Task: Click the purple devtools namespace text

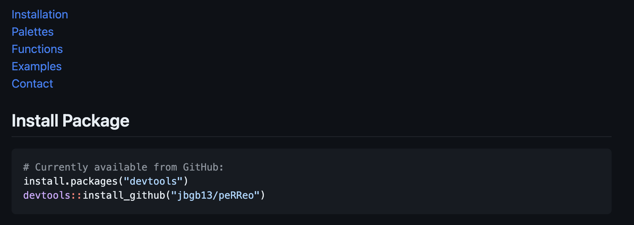Action: click(47, 195)
